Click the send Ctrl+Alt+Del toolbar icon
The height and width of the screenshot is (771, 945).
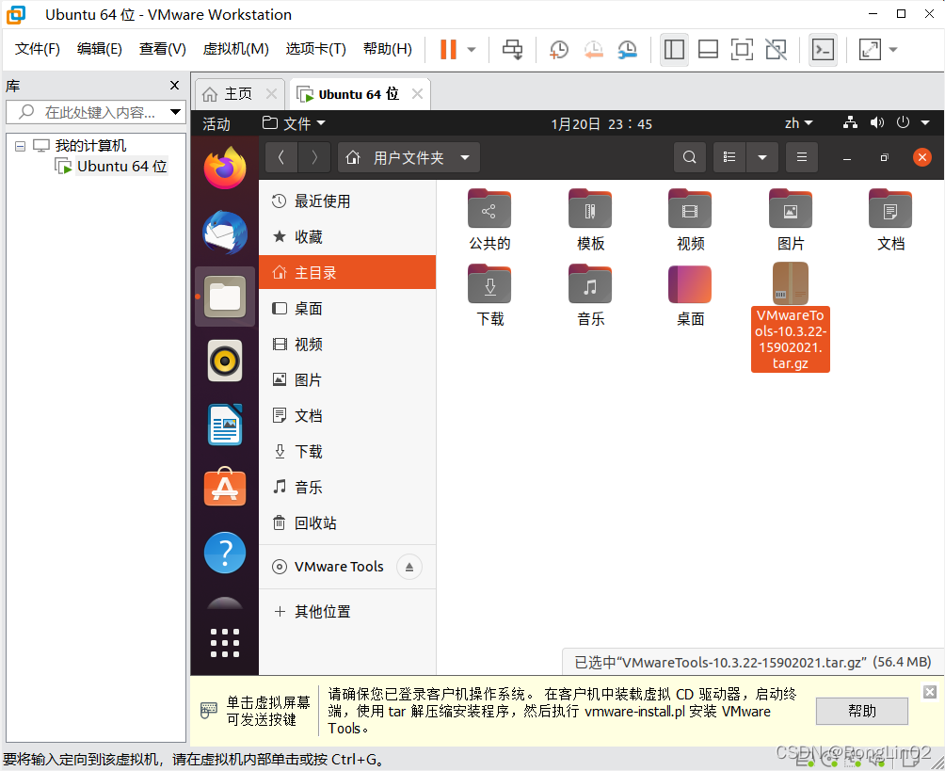point(512,50)
